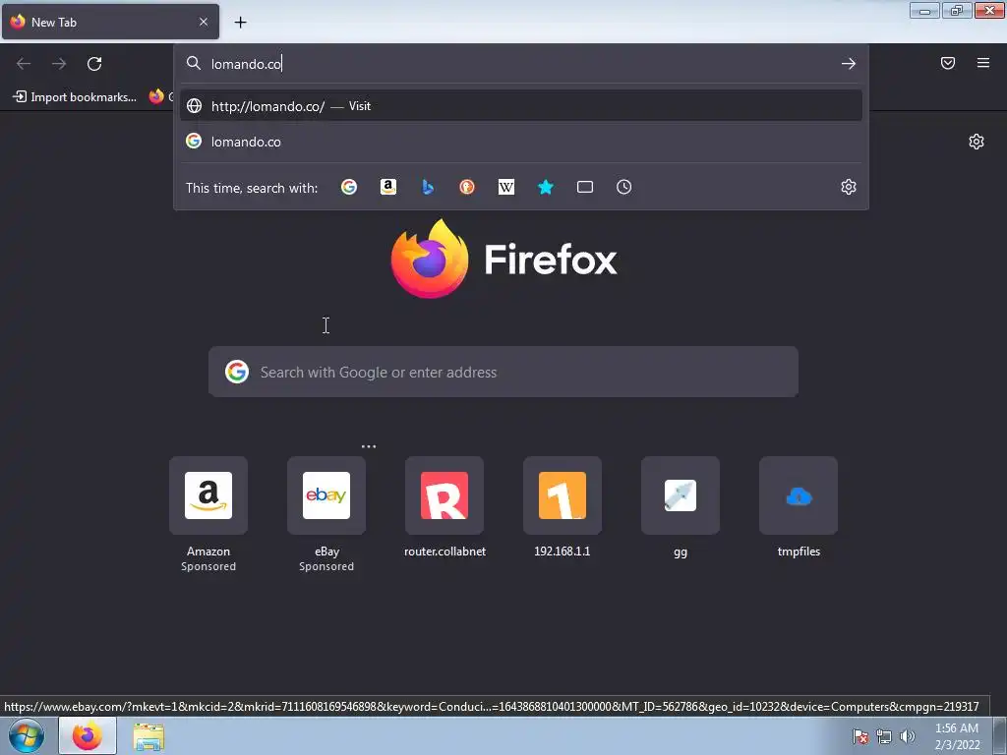
Task: Open a new tab with plus button
Action: click(240, 23)
